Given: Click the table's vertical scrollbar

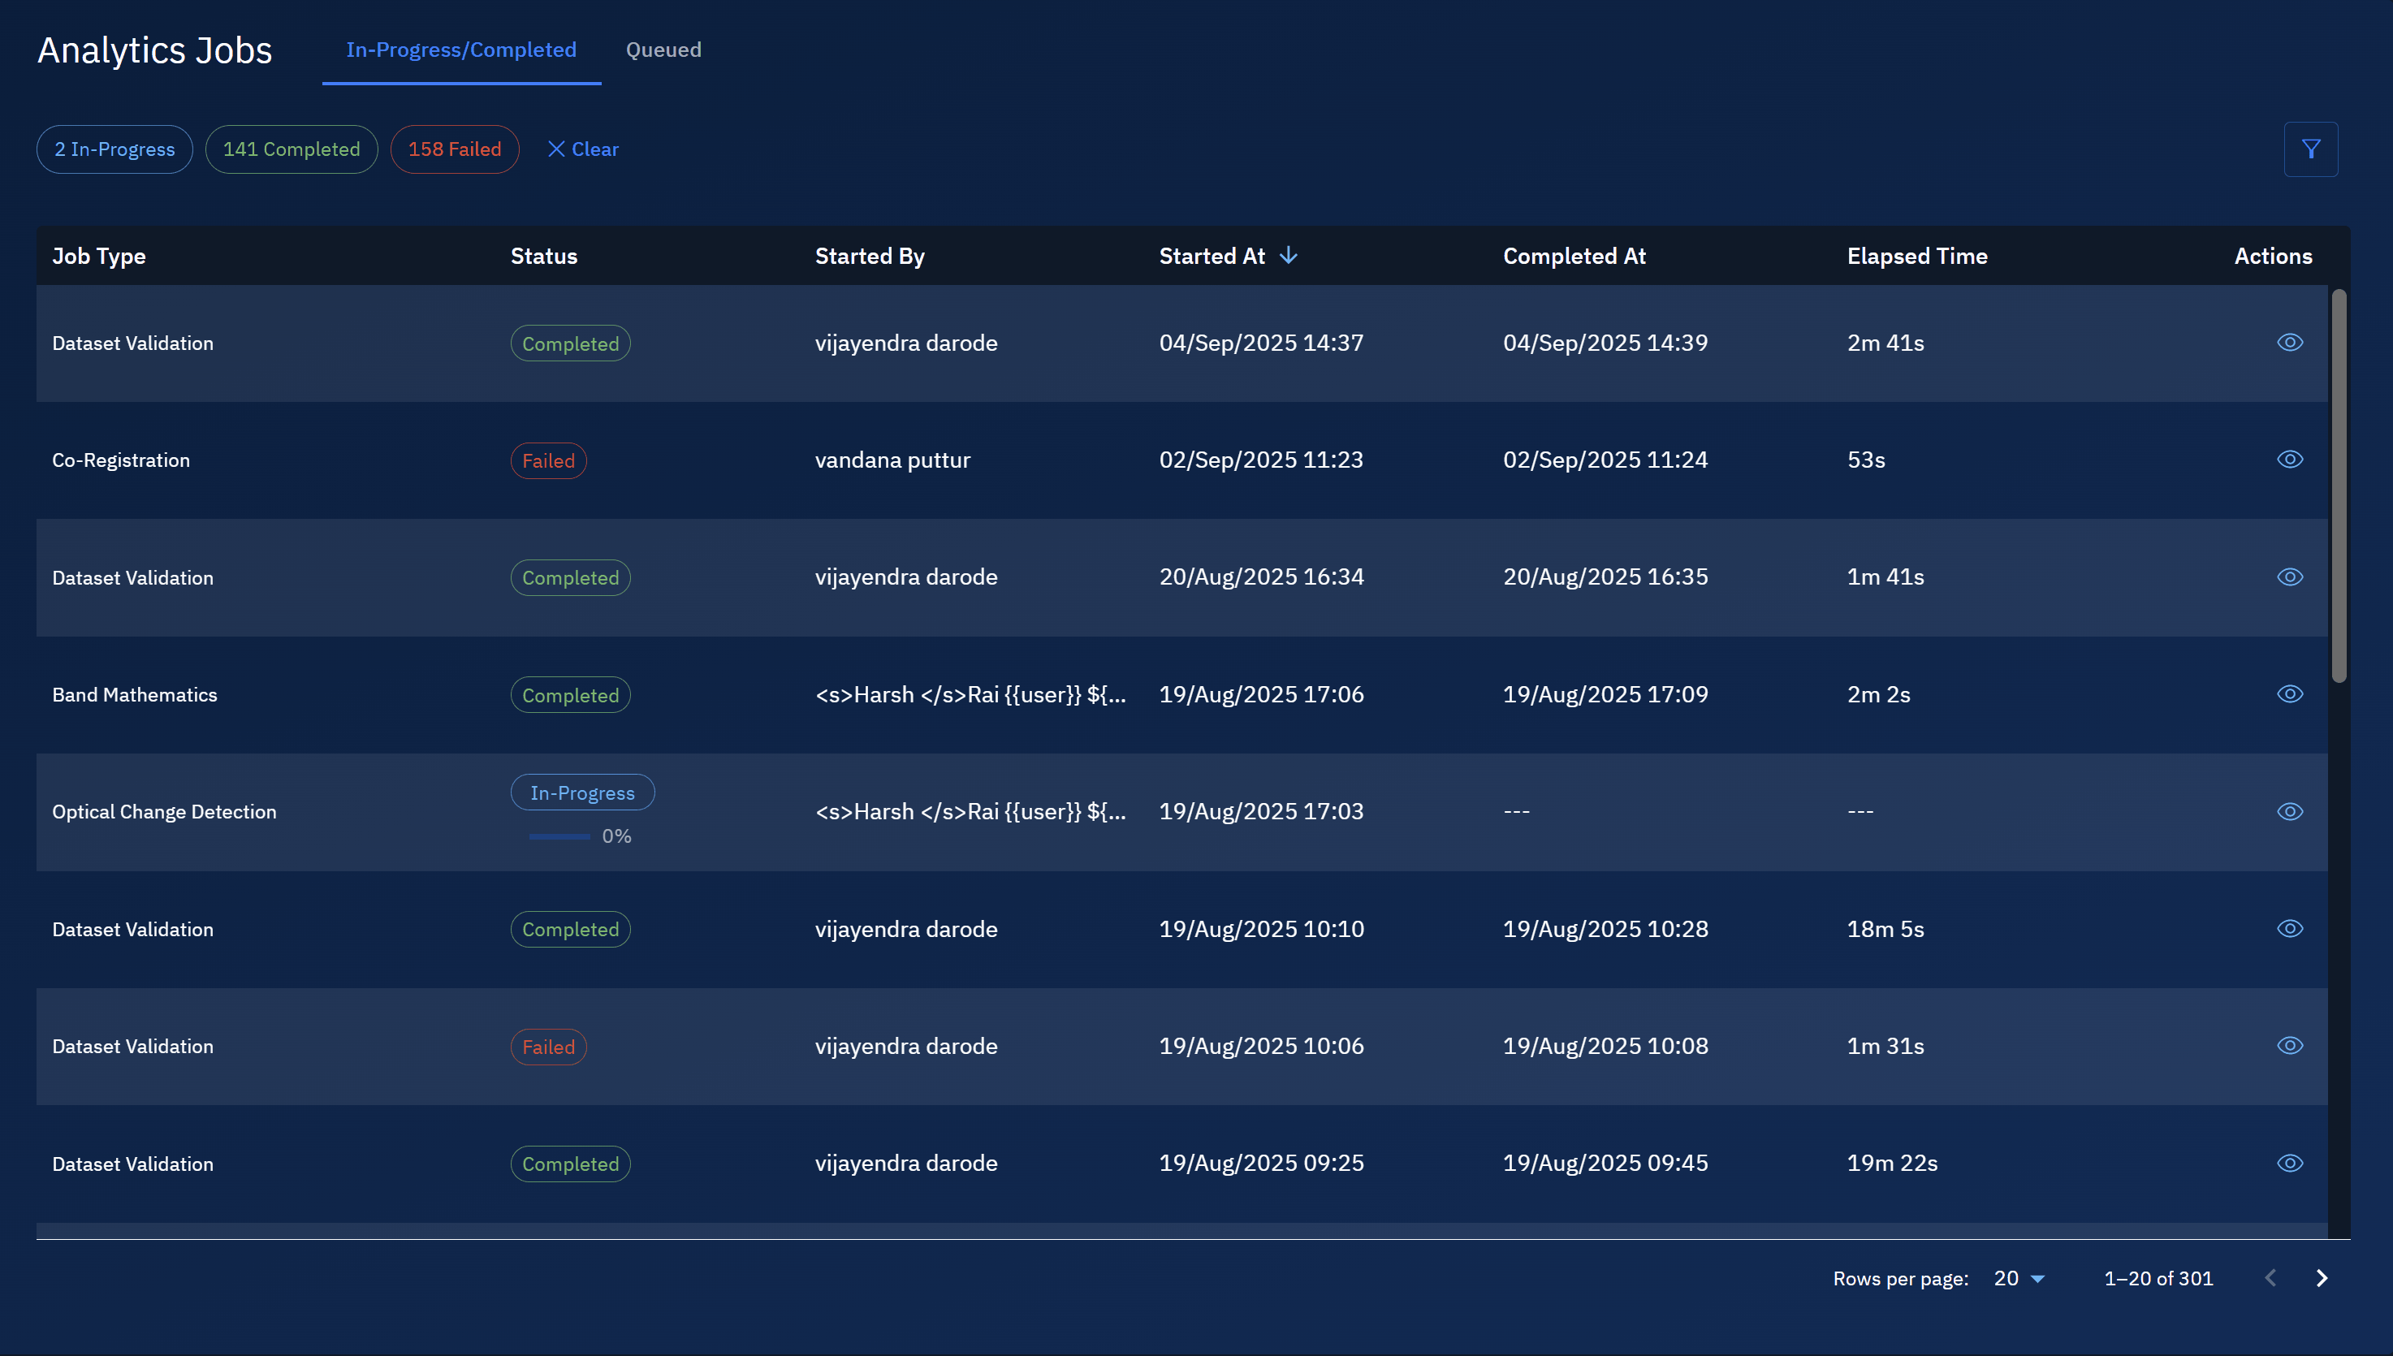Looking at the screenshot, I should coord(2338,484).
